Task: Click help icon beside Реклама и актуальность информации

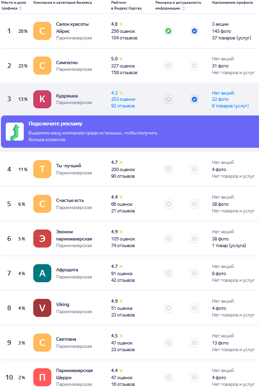Action: [183, 9]
